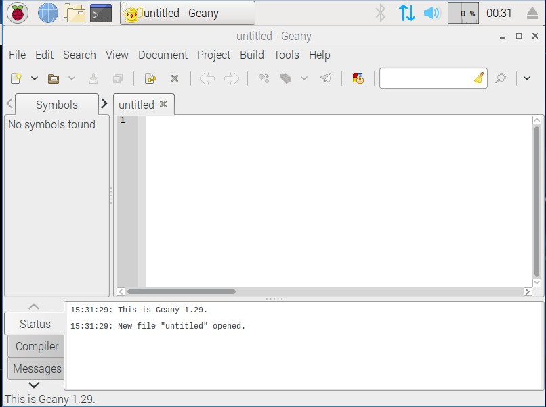546x407 pixels.
Task: Click the down chevron below Messages tab
Action: pos(34,385)
